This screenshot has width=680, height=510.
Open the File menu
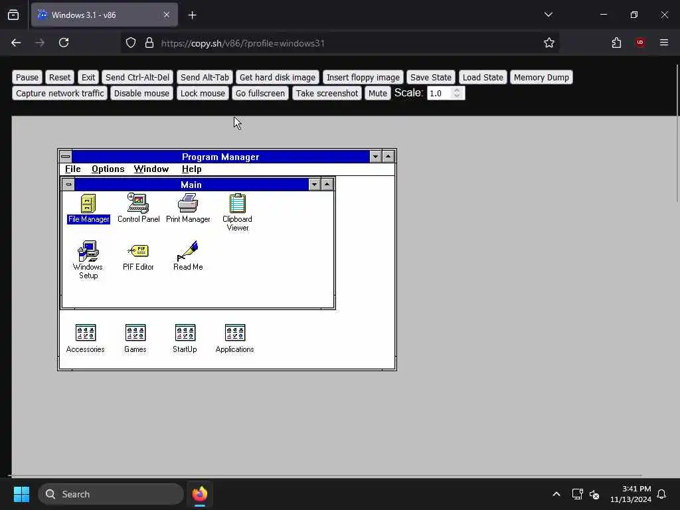(x=73, y=169)
